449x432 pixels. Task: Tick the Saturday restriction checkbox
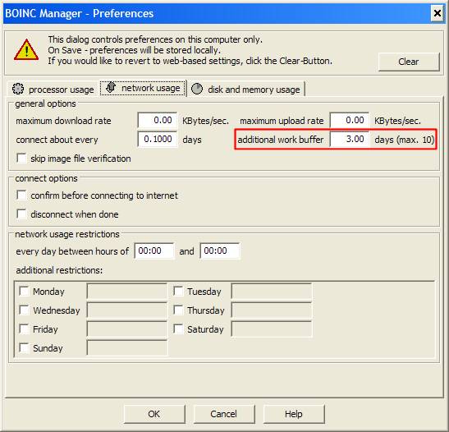point(178,329)
